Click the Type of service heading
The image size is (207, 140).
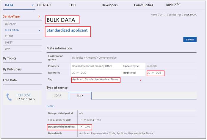[57, 88]
